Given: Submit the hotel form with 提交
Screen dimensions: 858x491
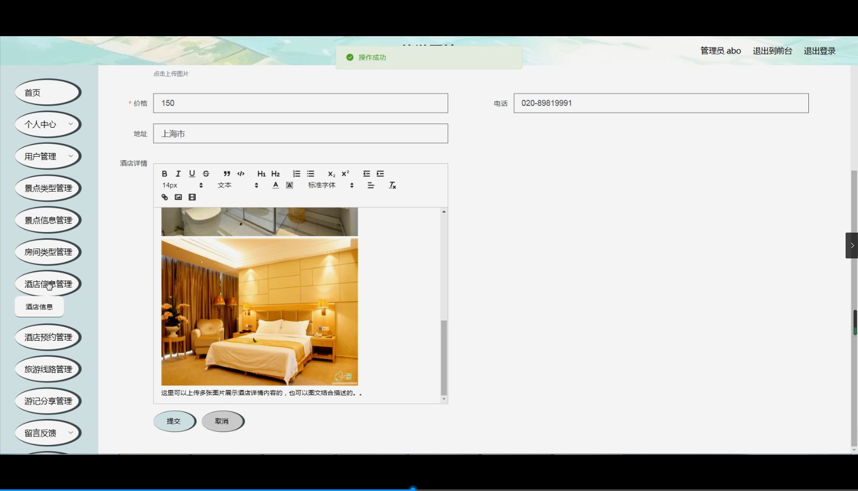Looking at the screenshot, I should (x=175, y=421).
